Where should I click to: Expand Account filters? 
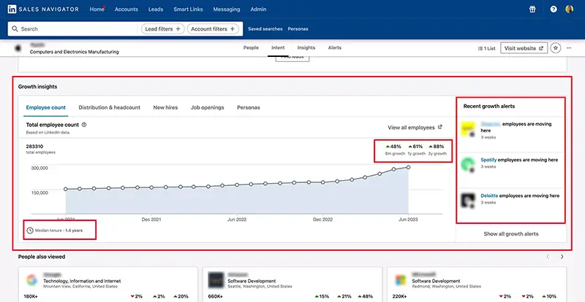(x=213, y=28)
